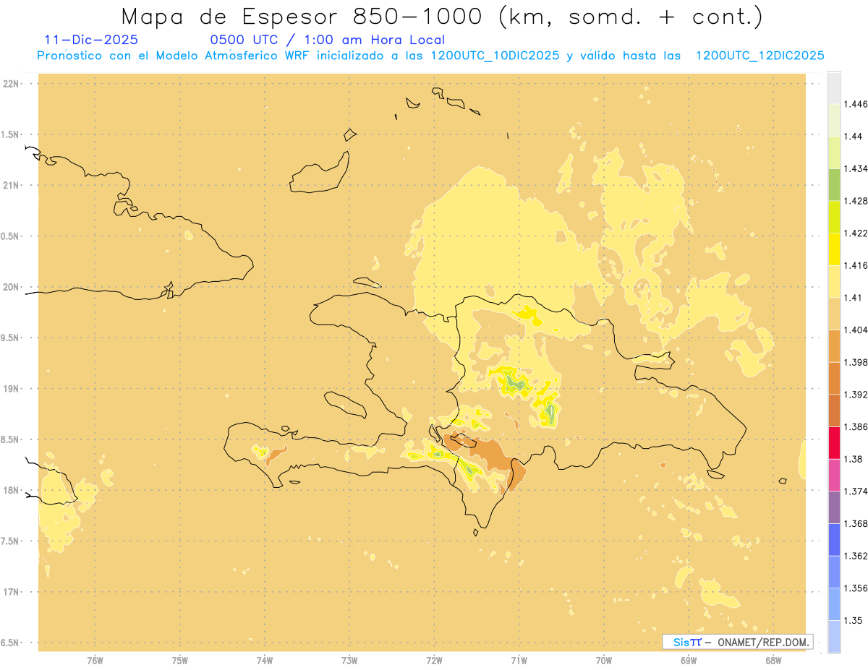Click the '1.434' colorbar value
The width and height of the screenshot is (868, 670).
[856, 168]
